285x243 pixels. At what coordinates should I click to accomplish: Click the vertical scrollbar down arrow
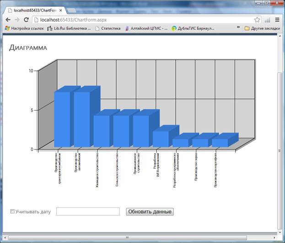pyautogui.click(x=280, y=232)
